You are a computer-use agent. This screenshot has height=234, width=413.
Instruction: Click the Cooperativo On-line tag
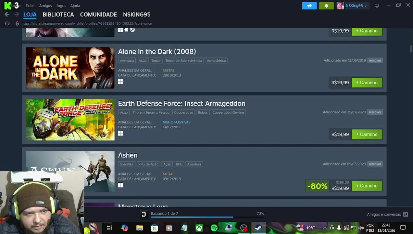pyautogui.click(x=228, y=112)
